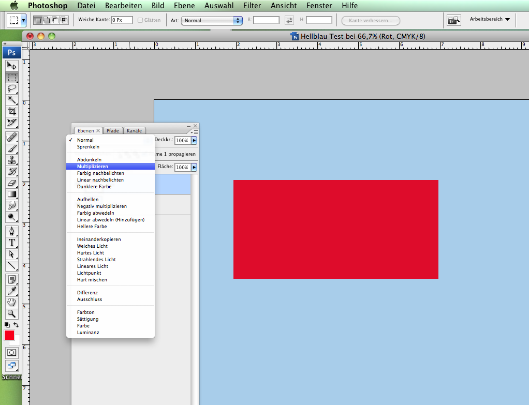Image resolution: width=529 pixels, height=405 pixels.
Task: Switch to the Kanäle tab
Action: coord(134,131)
